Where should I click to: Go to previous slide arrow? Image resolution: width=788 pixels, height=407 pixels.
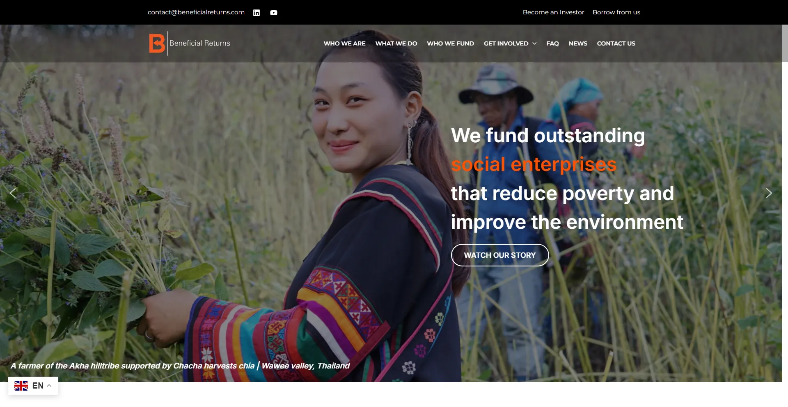coord(13,193)
